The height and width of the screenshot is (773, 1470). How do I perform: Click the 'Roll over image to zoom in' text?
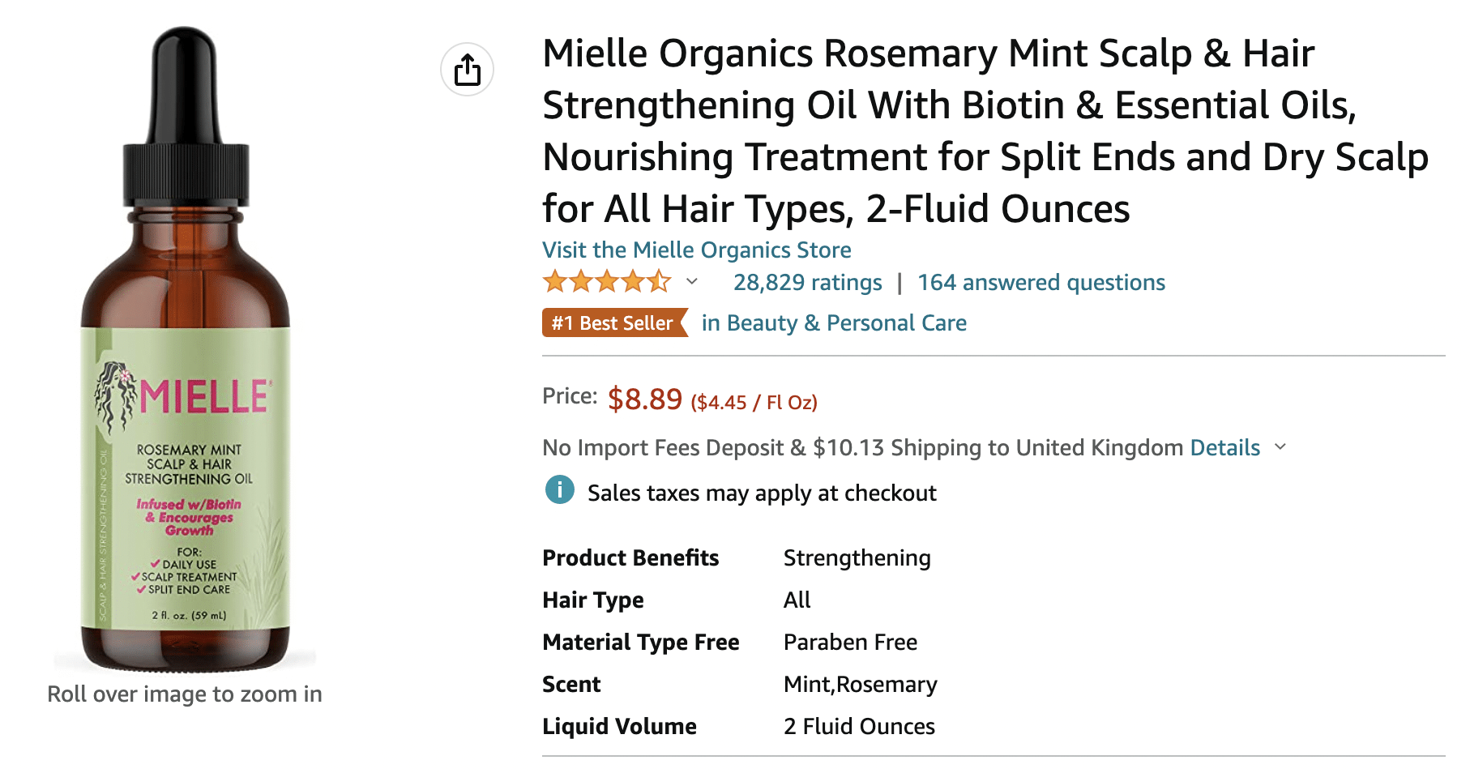click(185, 694)
